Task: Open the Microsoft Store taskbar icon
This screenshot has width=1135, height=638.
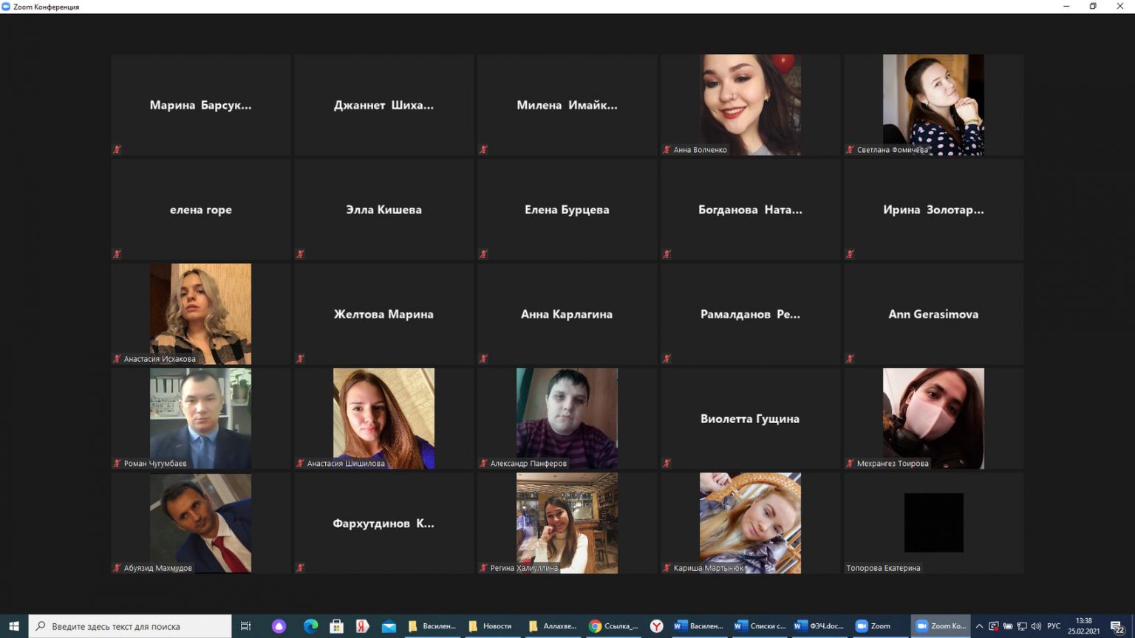Action: (x=336, y=626)
